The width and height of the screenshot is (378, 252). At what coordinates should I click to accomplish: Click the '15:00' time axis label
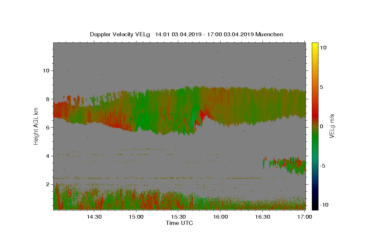click(136, 217)
